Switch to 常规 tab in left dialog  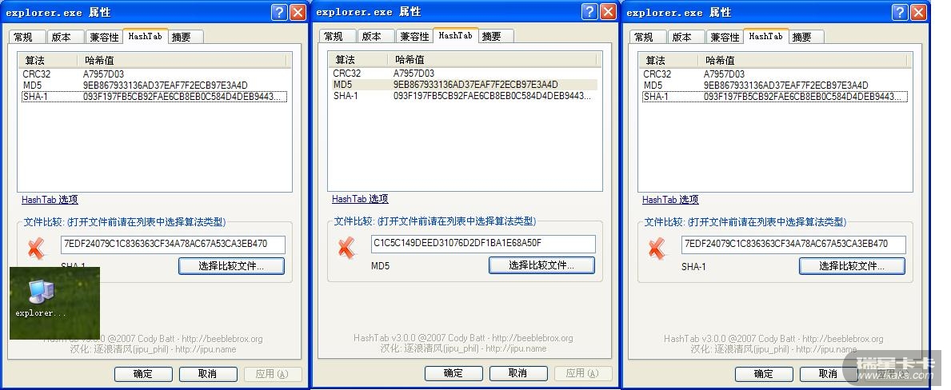pos(24,37)
